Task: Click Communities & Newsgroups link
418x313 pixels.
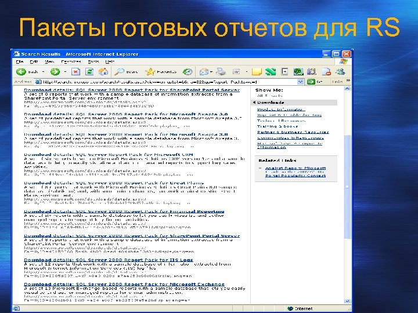Action: pos(290,138)
